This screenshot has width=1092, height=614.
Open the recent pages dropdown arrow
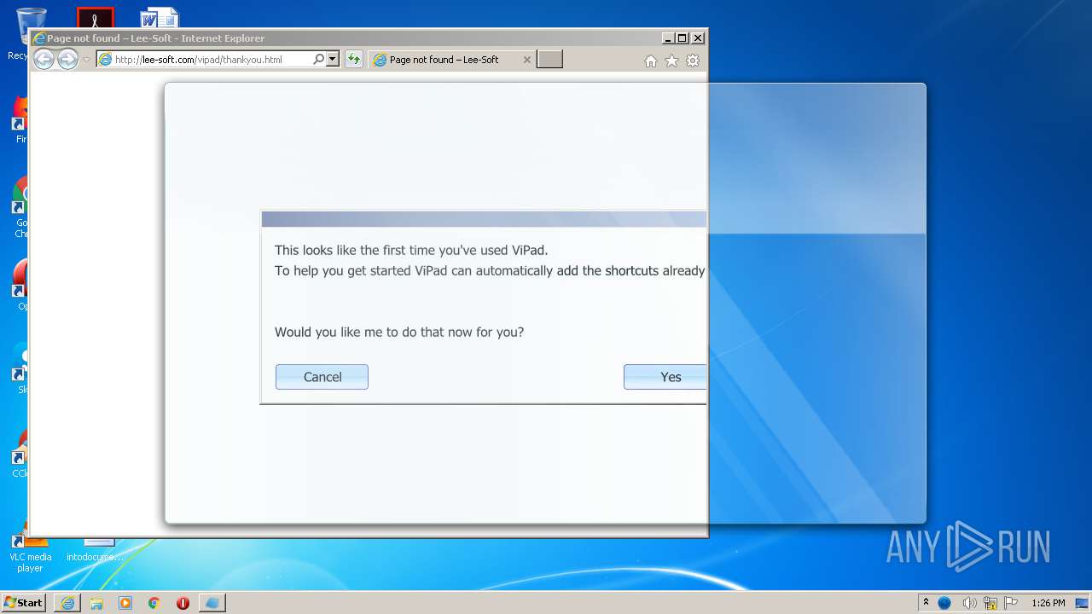(x=86, y=60)
